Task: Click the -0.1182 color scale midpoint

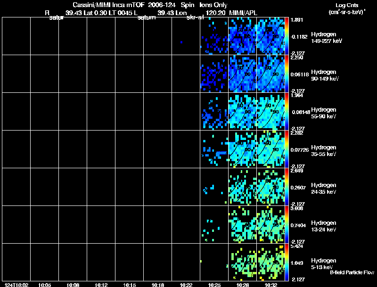Action: click(x=299, y=37)
